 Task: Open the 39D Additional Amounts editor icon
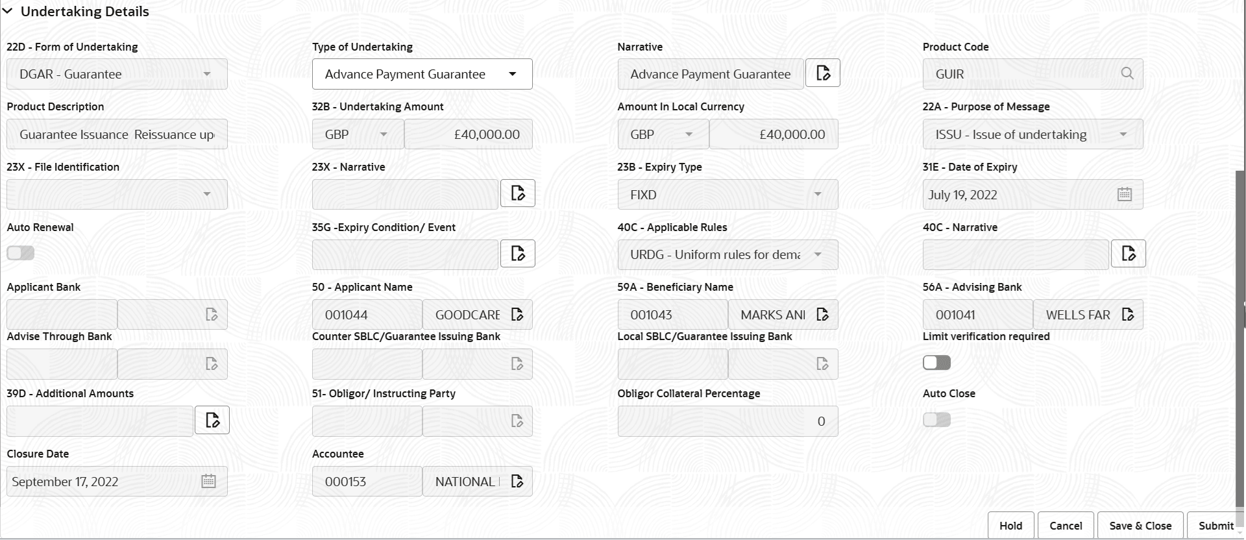click(x=212, y=420)
